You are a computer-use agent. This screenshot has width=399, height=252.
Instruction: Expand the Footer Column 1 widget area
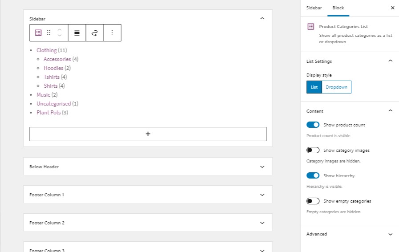(262, 195)
